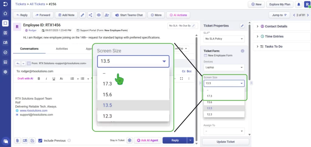Open the Devices dropdown showing Laptop
The image size is (311, 147).
click(x=224, y=67)
